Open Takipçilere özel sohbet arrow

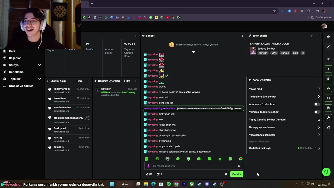(x=319, y=97)
